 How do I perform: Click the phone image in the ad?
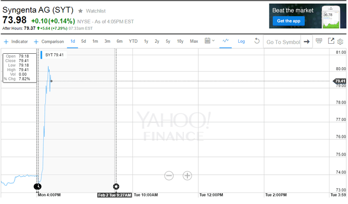(331, 17)
